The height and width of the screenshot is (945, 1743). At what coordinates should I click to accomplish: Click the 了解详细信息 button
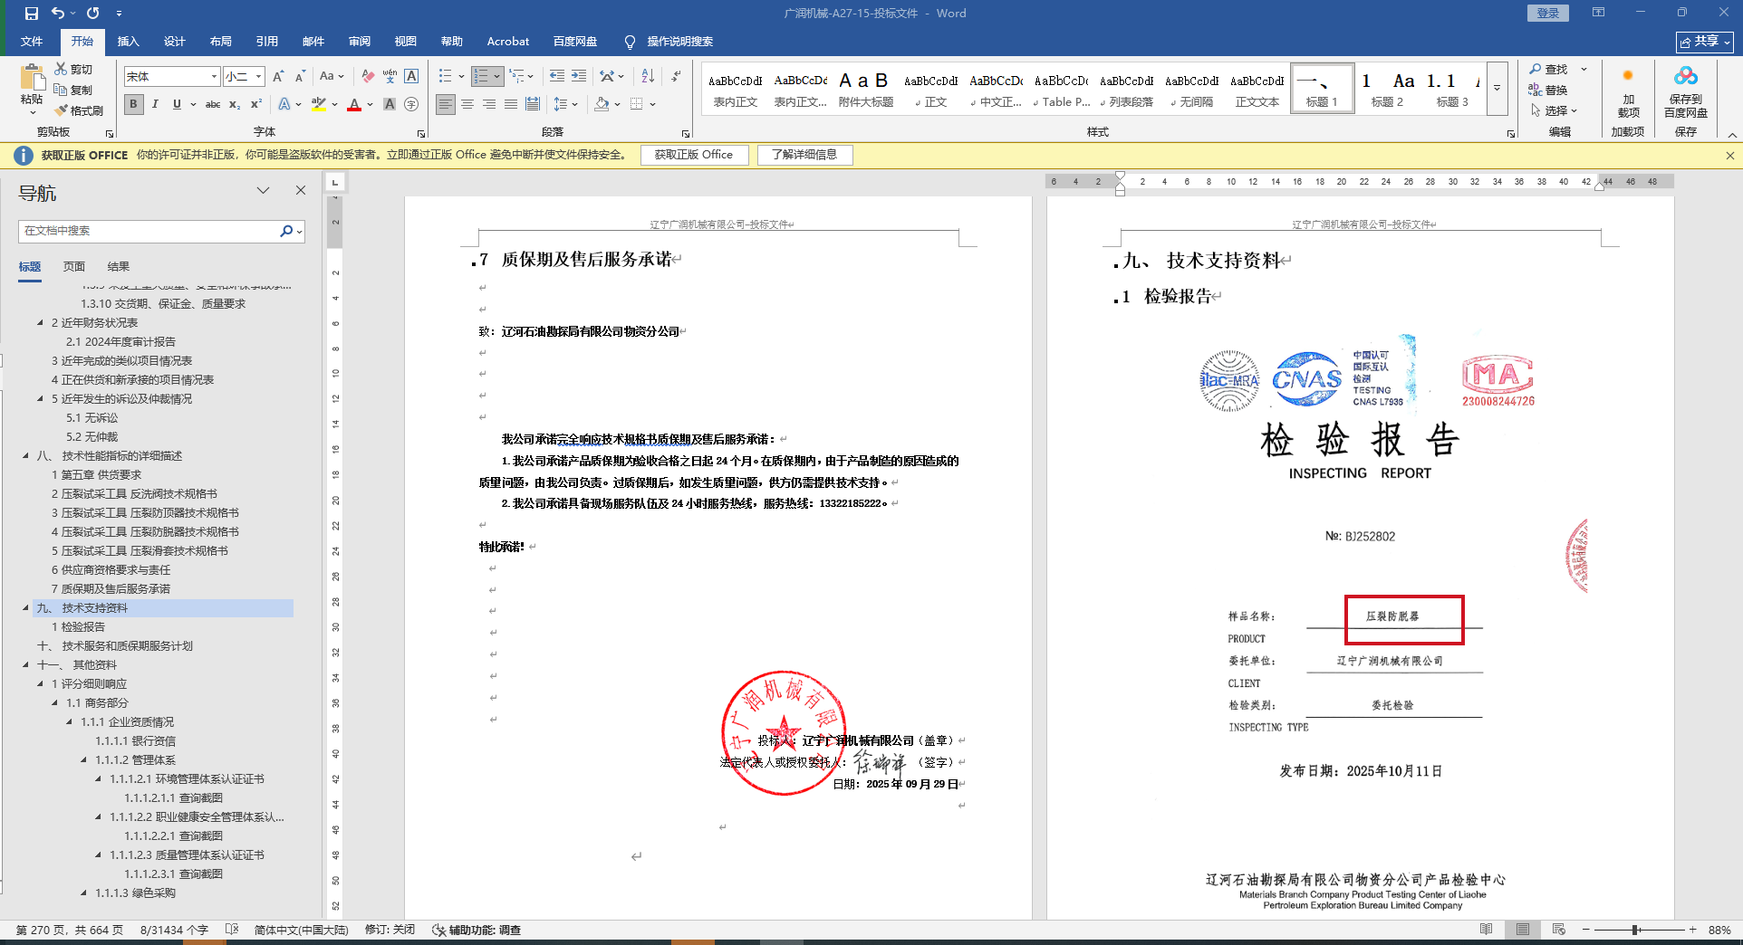[804, 155]
